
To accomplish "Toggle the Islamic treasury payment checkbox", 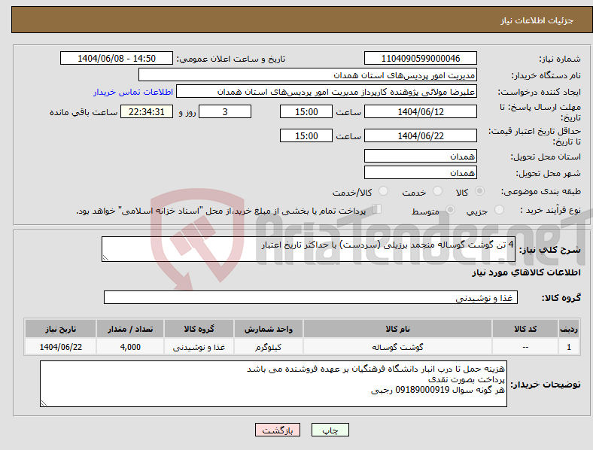I will [x=376, y=209].
